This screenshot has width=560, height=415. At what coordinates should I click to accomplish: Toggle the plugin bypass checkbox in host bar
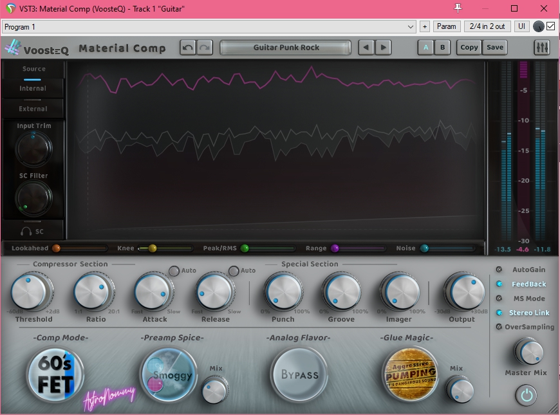[551, 26]
